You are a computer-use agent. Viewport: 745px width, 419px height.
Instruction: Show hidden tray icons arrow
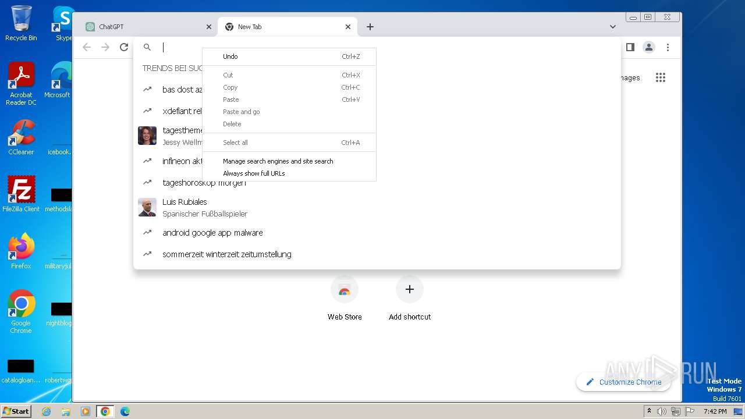[649, 411]
